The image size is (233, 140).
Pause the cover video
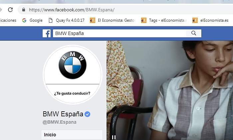coord(114,137)
